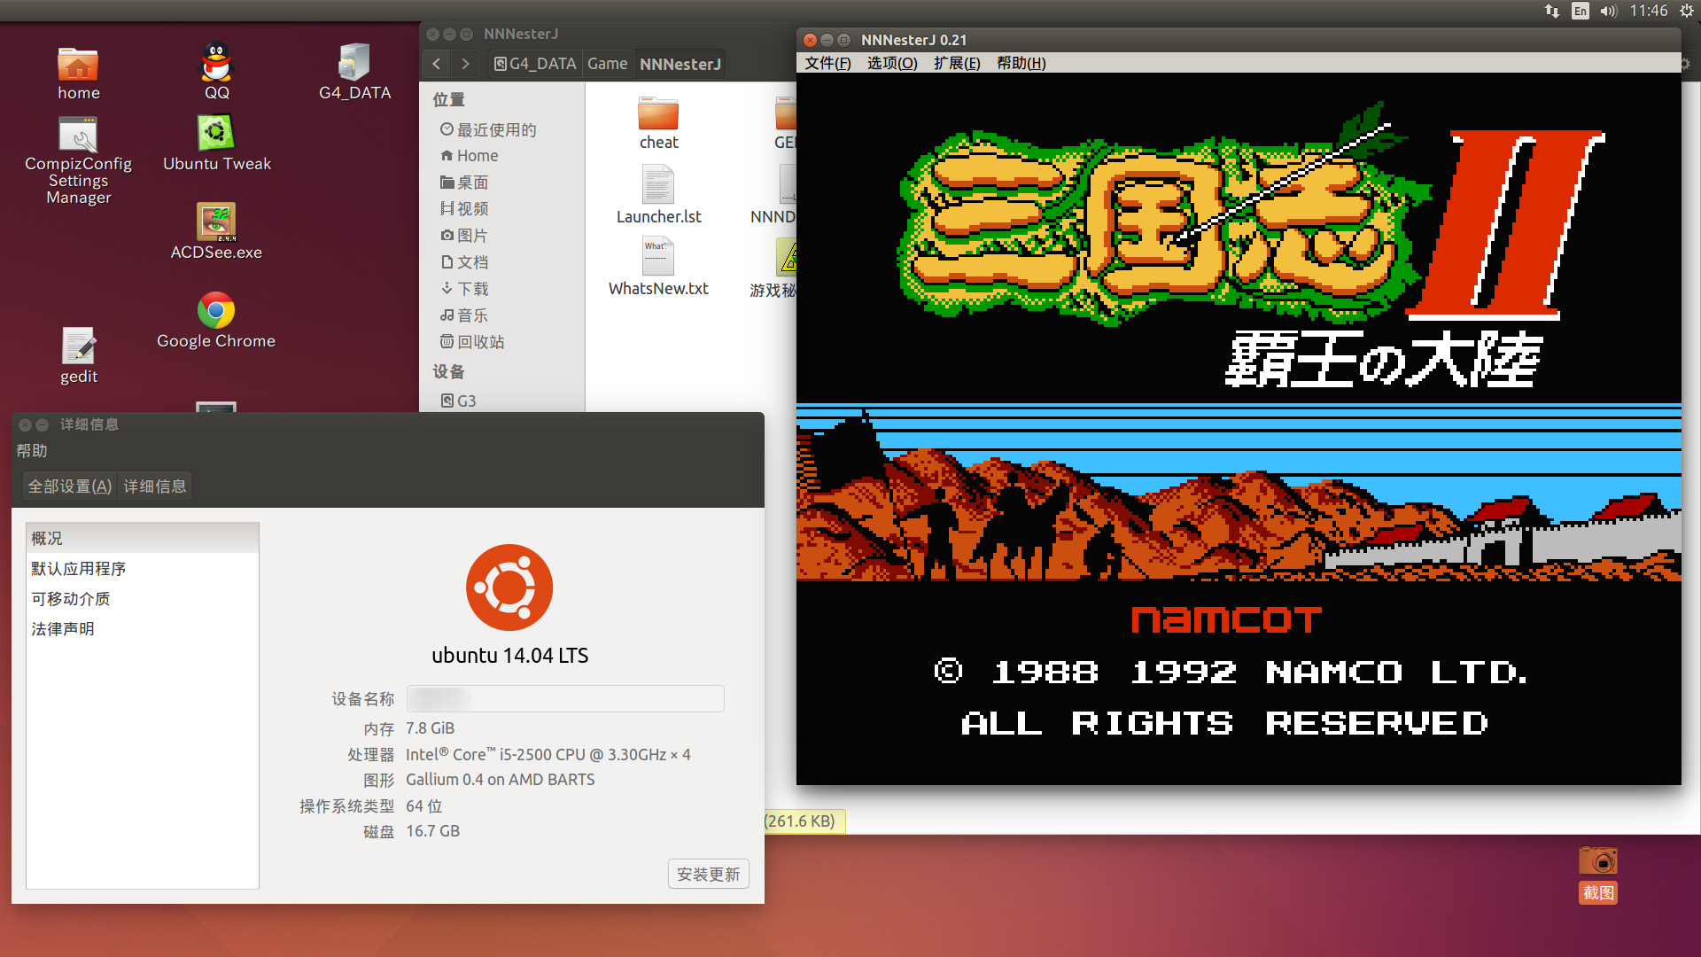
Task: Click 安装更新 button
Action: pos(708,874)
